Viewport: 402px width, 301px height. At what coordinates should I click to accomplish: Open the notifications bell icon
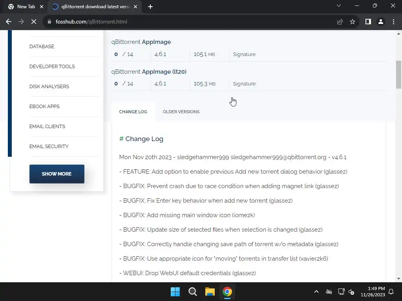click(391, 292)
